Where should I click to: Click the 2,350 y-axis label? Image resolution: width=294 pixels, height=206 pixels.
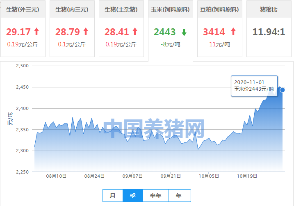22,130
